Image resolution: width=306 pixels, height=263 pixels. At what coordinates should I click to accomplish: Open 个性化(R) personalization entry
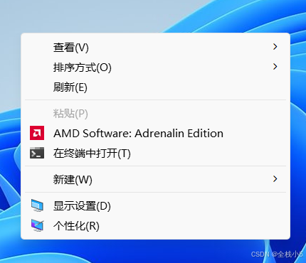[x=155, y=225]
